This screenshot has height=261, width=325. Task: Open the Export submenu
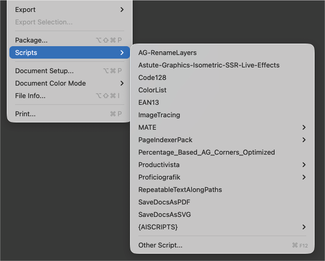(70, 9)
